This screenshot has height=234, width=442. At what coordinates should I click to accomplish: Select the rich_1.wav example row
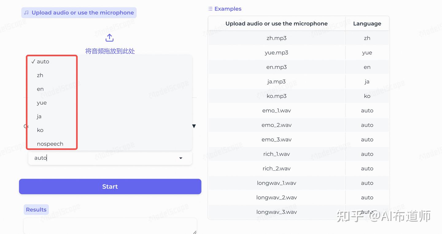298,154
